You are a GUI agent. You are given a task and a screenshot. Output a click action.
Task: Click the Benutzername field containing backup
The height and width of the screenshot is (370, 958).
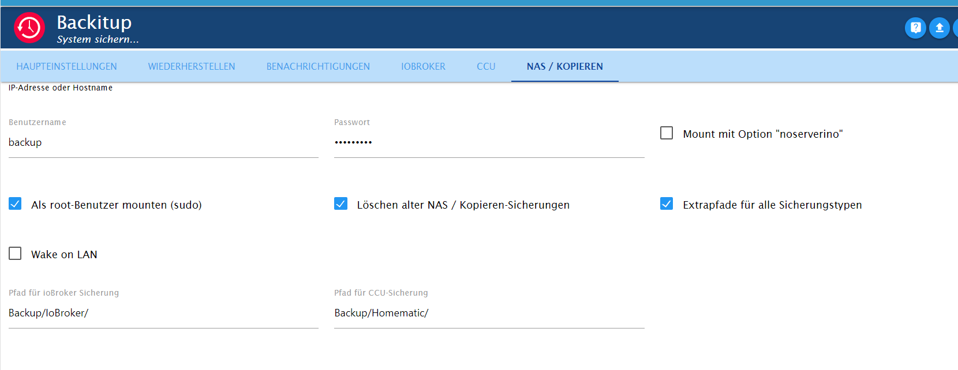coord(163,142)
